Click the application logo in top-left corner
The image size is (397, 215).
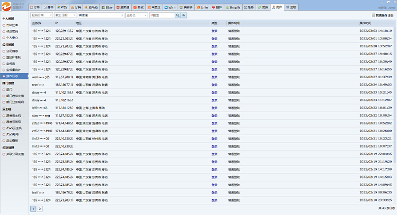click(x=6, y=7)
